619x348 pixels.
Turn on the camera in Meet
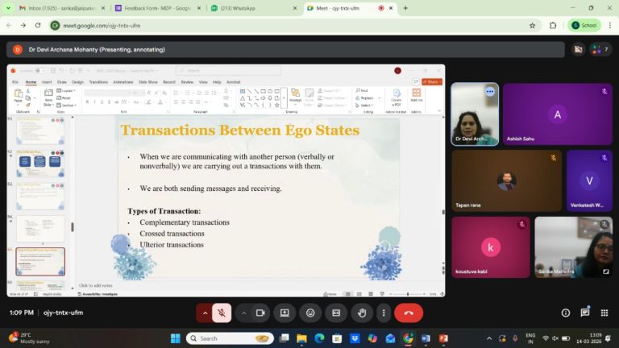pyautogui.click(x=260, y=313)
